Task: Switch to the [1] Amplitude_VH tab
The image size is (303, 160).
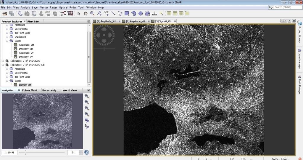Action: (106, 21)
